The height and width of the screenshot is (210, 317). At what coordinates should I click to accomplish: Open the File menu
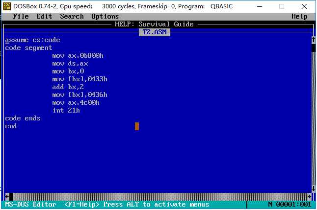[21, 16]
